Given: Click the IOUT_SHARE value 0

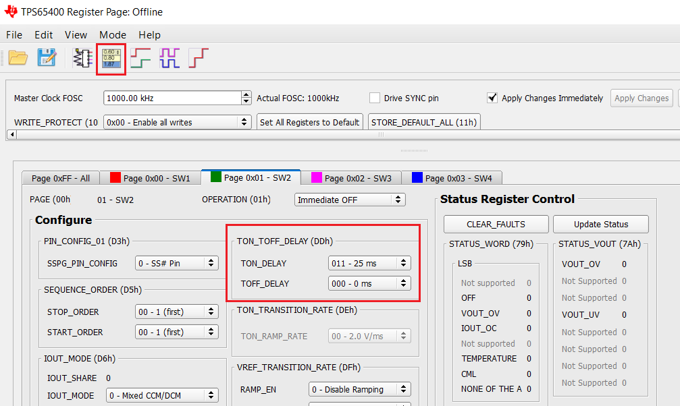Looking at the screenshot, I should [109, 378].
